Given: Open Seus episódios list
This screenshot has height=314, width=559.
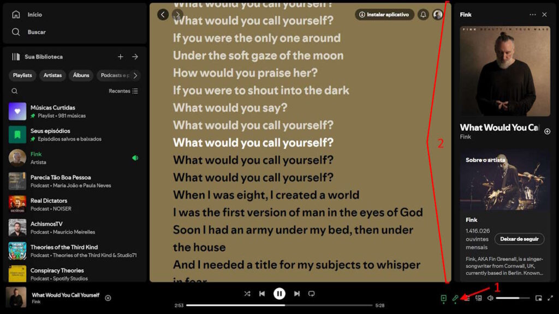Looking at the screenshot, I should coord(73,135).
